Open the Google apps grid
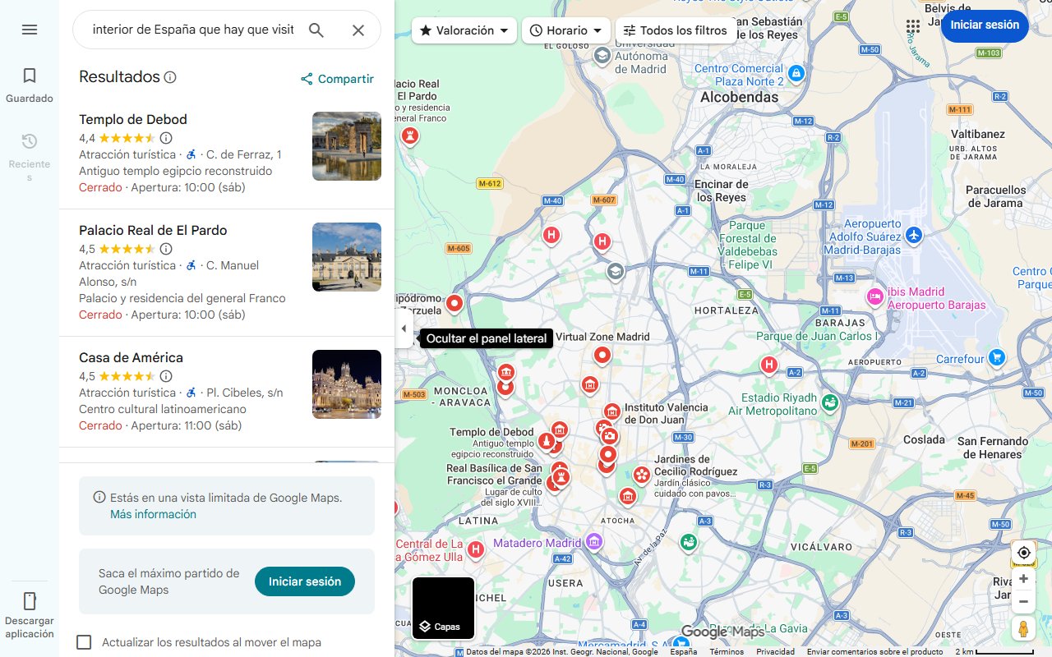This screenshot has width=1052, height=657. 913,26
